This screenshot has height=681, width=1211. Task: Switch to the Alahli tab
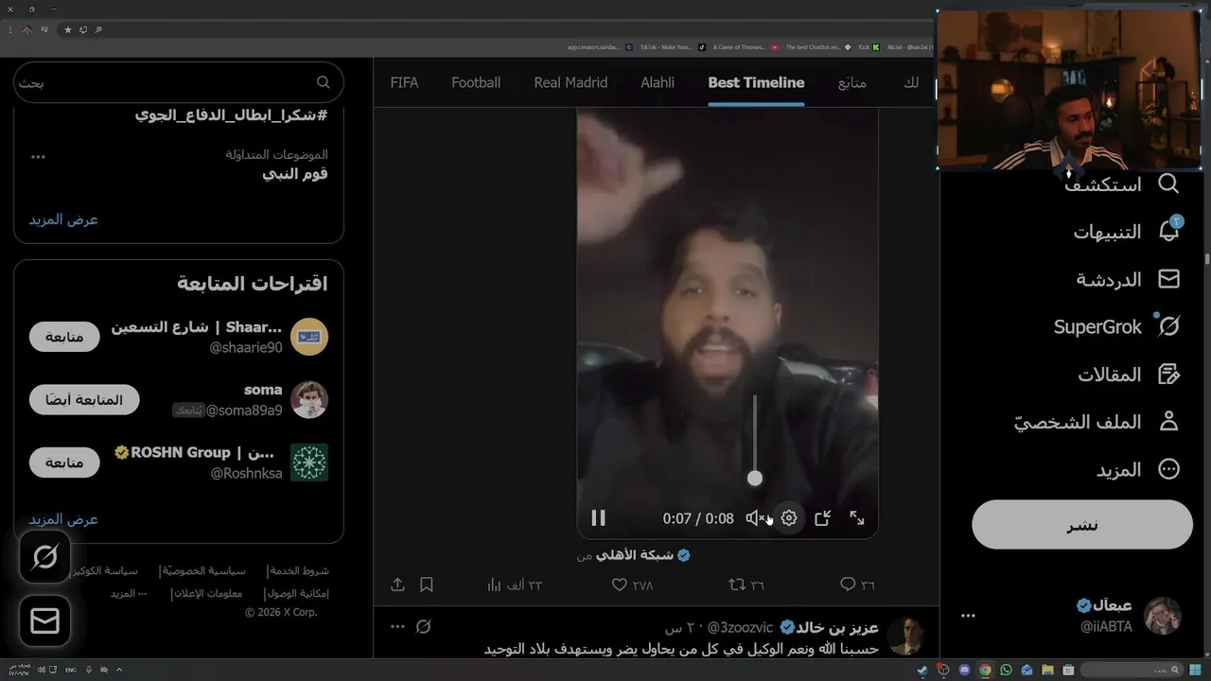[658, 82]
